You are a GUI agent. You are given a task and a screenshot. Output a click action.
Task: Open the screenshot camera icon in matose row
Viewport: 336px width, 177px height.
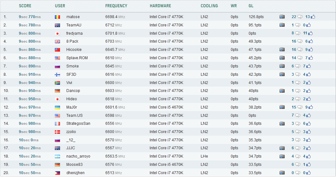point(282,17)
